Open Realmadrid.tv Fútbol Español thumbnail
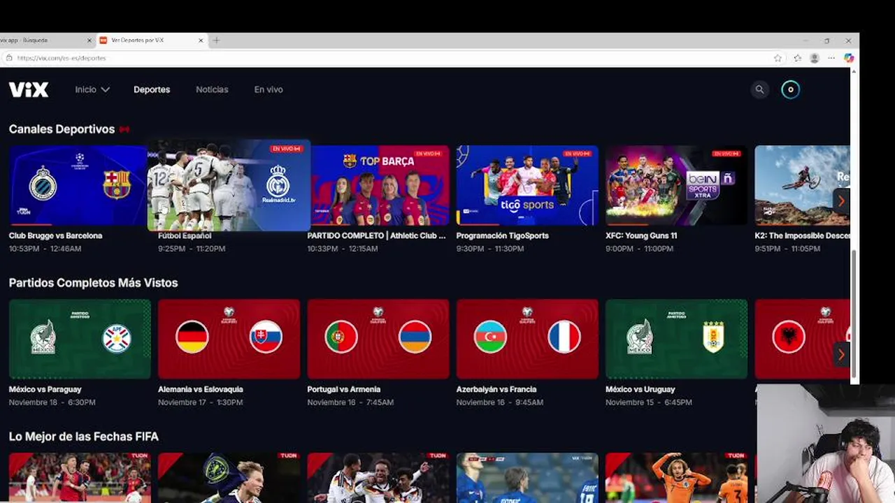The height and width of the screenshot is (503, 895). [229, 185]
